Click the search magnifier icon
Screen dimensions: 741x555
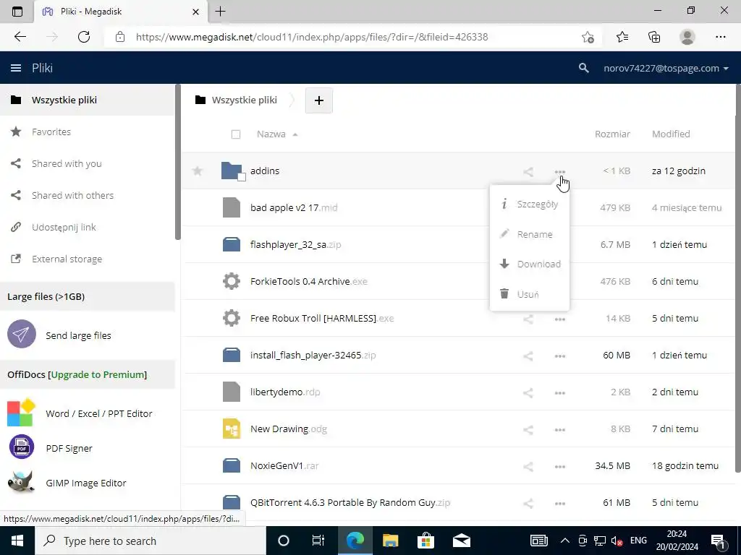(x=584, y=68)
